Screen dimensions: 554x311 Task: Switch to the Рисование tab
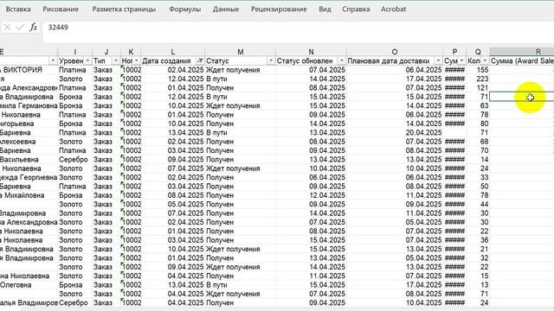(61, 10)
